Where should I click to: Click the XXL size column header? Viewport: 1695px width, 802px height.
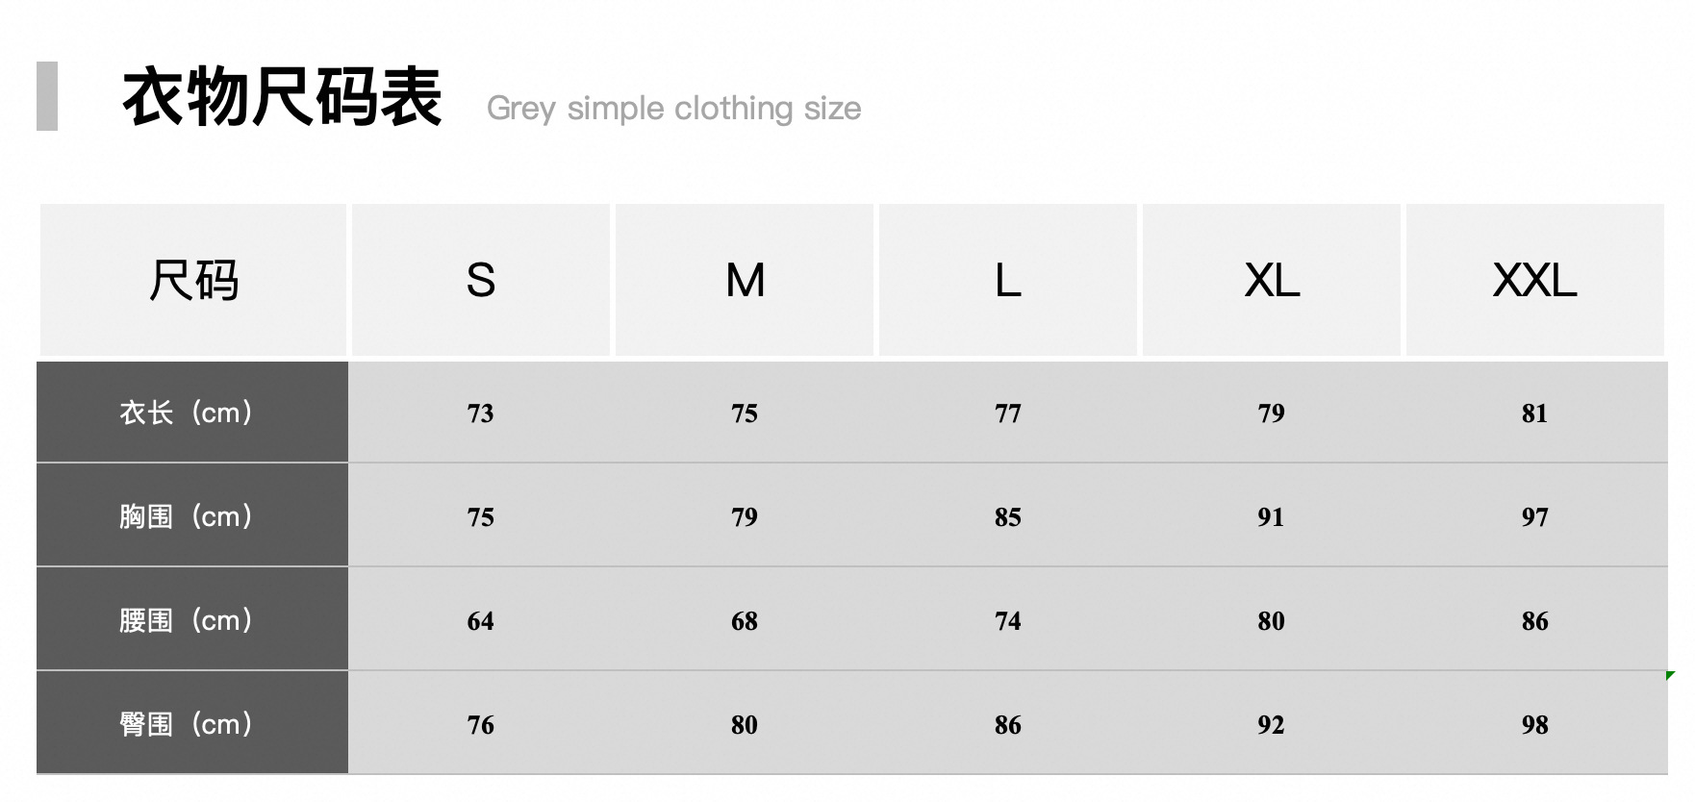pyautogui.click(x=1535, y=281)
